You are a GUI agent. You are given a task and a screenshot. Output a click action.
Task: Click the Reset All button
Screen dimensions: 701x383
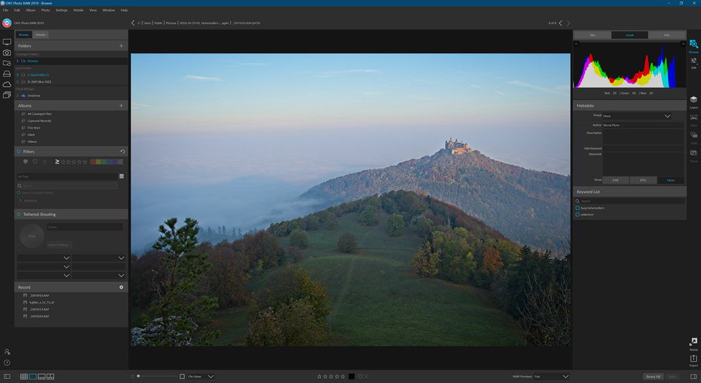coord(653,377)
